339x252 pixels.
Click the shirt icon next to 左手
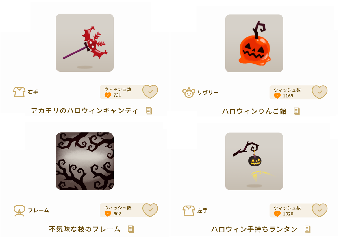[x=189, y=210]
